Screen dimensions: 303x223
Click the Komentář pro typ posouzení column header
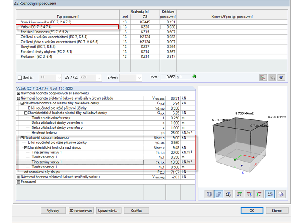pos(232,14)
